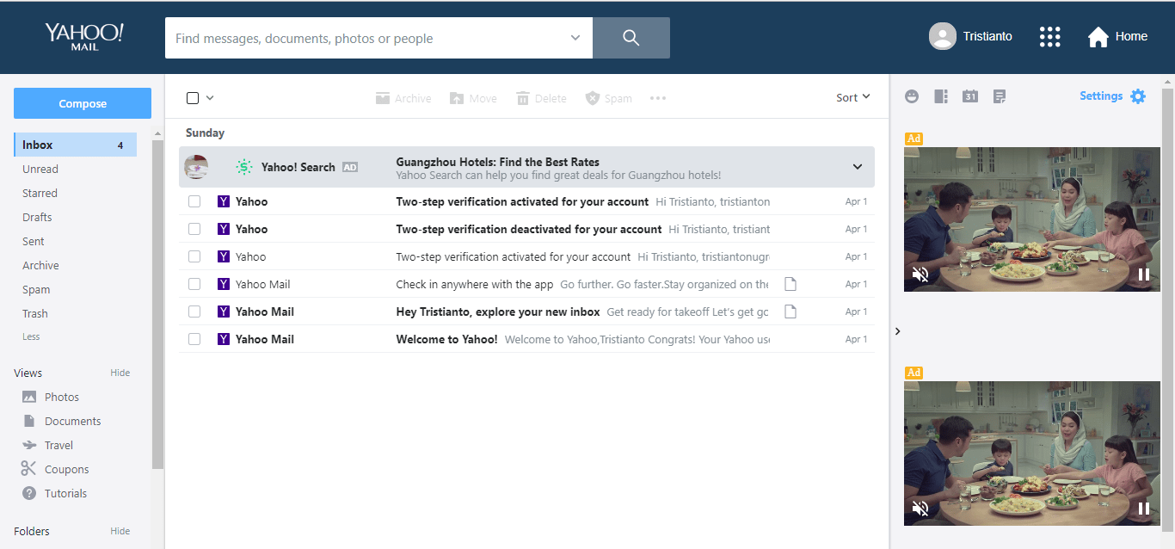This screenshot has height=549, width=1175.
Task: Go to Home via house icon
Action: pos(1098,37)
